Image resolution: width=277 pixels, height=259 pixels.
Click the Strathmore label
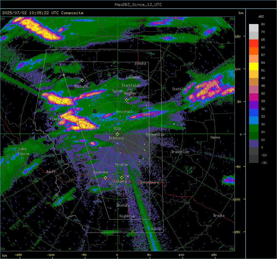tap(150, 182)
